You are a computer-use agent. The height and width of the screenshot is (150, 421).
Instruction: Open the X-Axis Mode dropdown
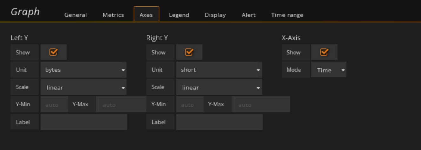[x=329, y=70]
